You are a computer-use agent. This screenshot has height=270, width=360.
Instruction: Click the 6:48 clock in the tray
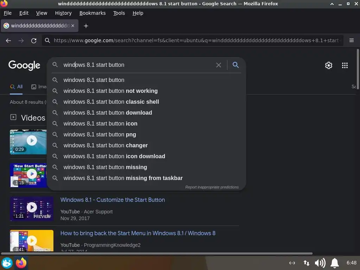pyautogui.click(x=351, y=263)
